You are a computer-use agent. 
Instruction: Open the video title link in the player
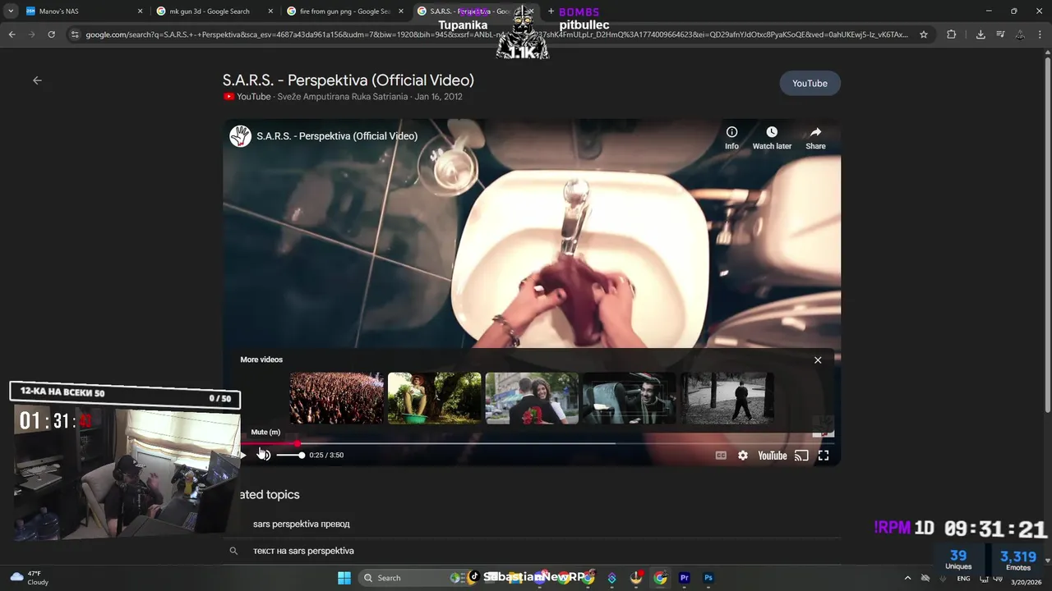coord(337,136)
